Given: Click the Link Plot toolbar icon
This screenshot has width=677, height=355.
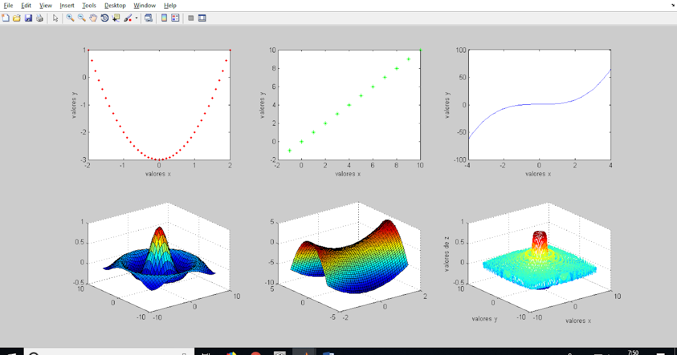Looking at the screenshot, I should point(148,17).
